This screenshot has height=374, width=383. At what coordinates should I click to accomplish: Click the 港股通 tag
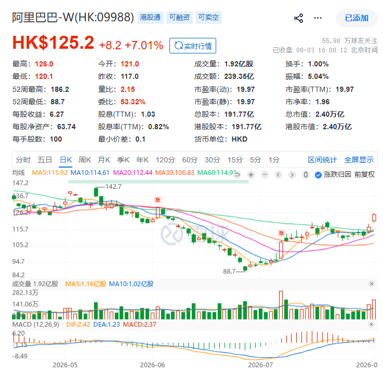click(150, 17)
